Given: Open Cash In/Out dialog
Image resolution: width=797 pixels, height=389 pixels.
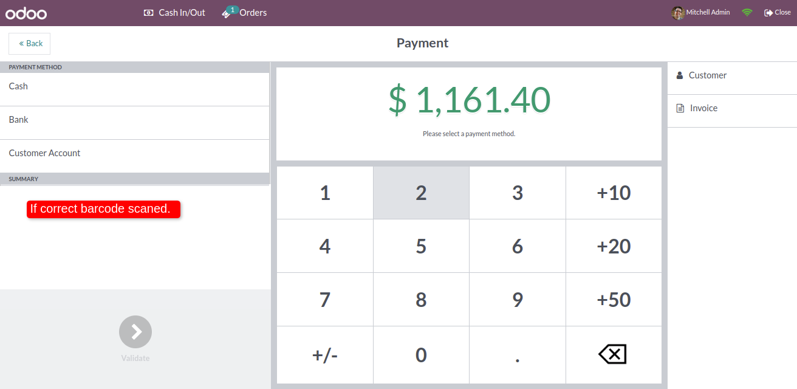Looking at the screenshot, I should click(175, 12).
